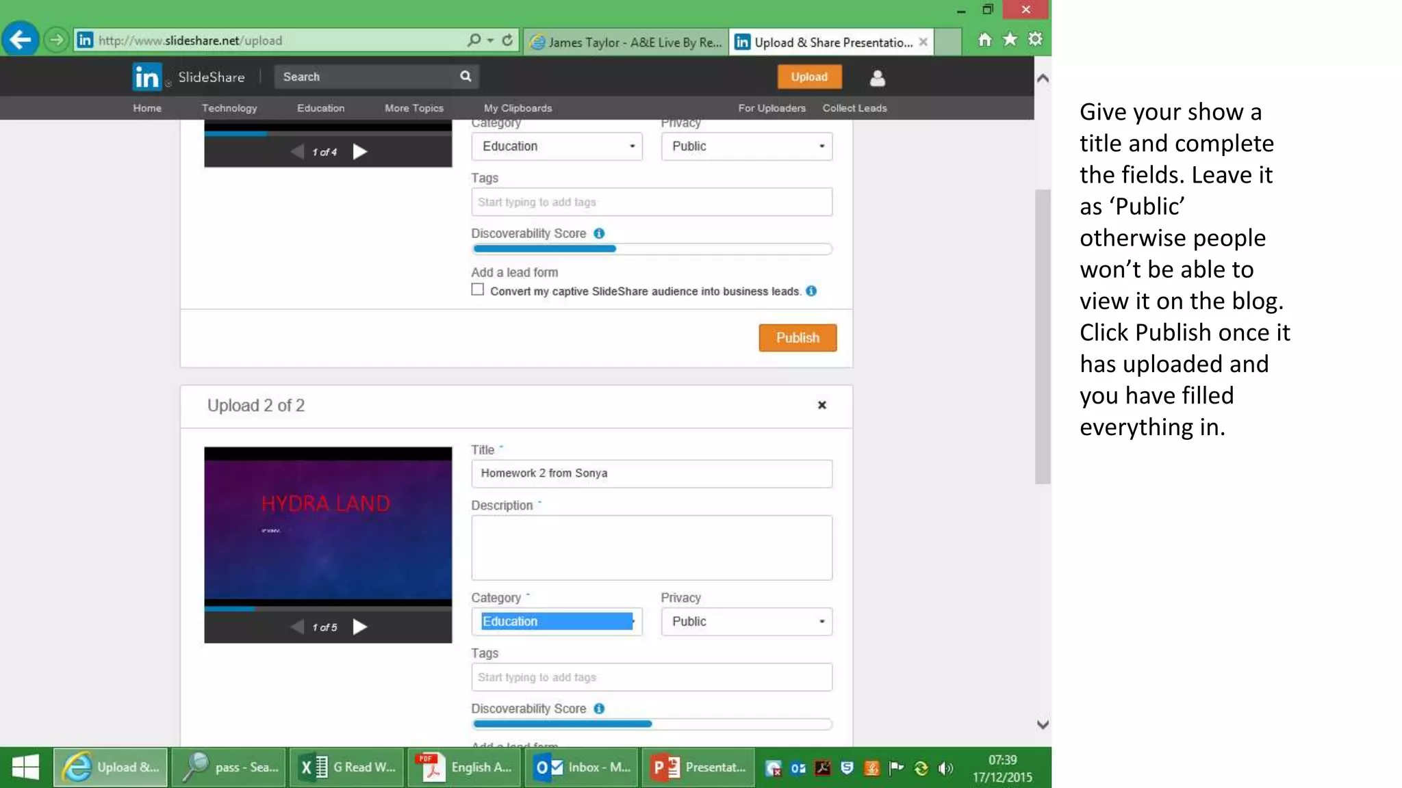Open address bar dropdown arrow
The image size is (1402, 788).
click(x=490, y=40)
